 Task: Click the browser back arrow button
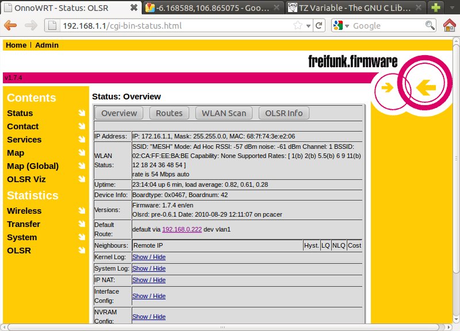pos(10,25)
